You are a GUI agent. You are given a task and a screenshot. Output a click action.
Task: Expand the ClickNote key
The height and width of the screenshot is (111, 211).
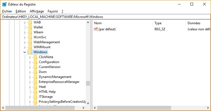coord(30,57)
